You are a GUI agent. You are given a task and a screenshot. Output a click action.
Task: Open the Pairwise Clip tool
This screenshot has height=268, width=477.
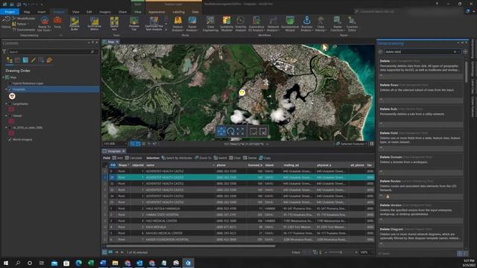point(134,23)
